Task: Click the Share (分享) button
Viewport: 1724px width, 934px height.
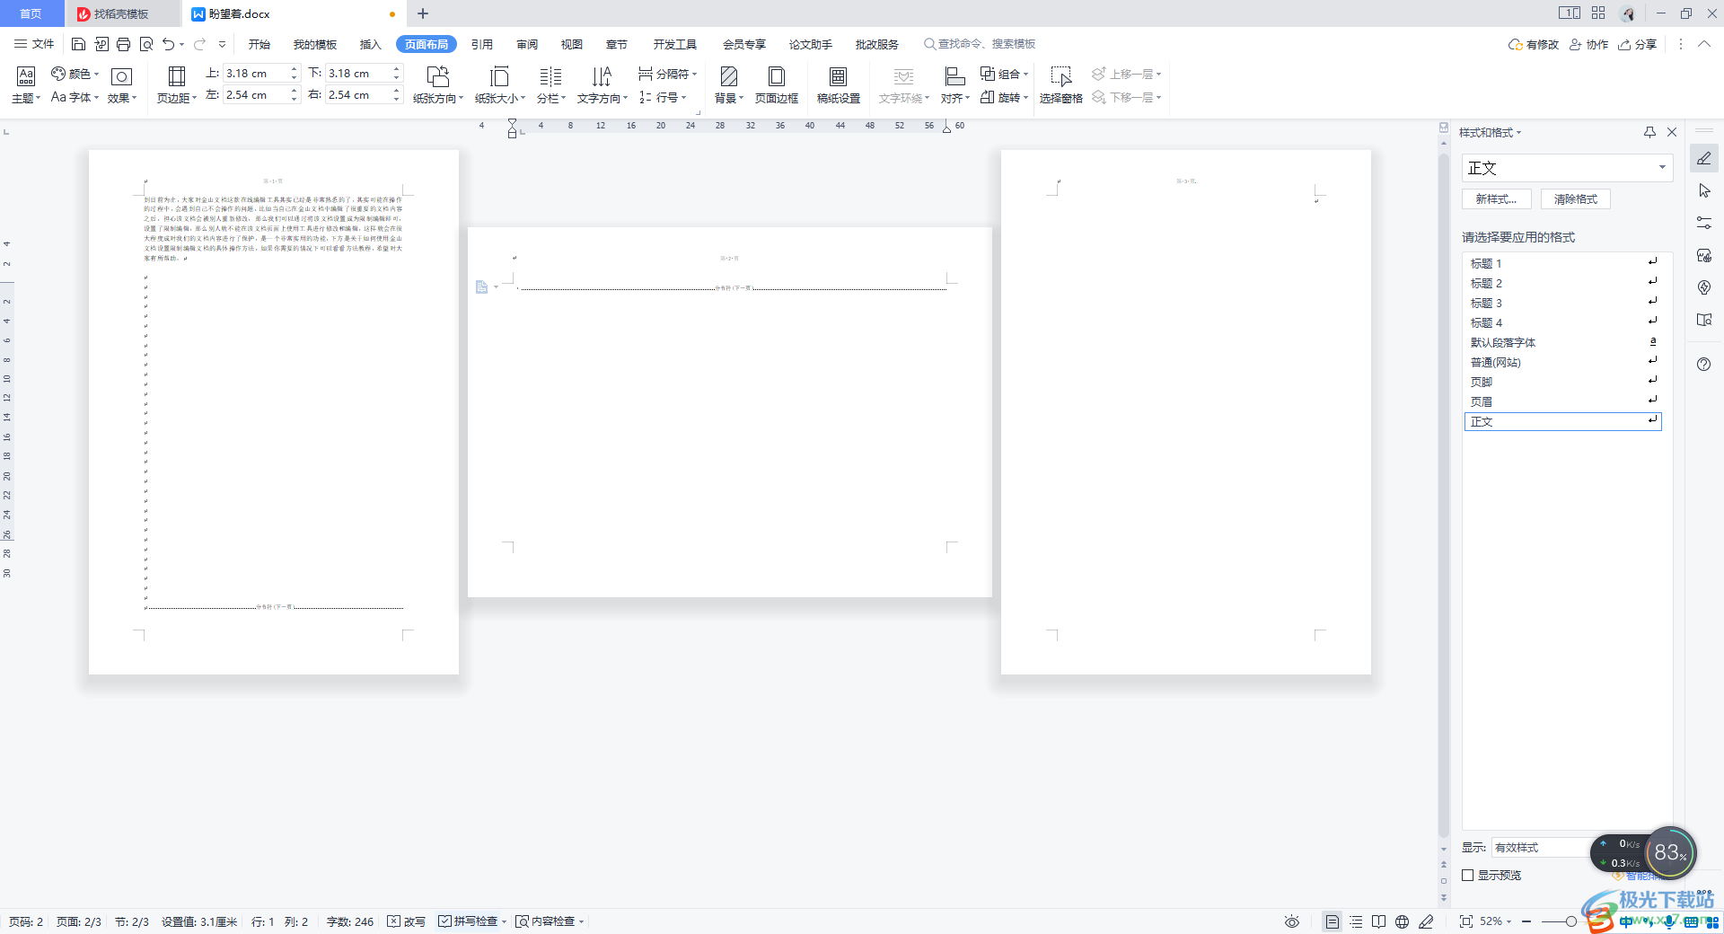Action: (1637, 44)
